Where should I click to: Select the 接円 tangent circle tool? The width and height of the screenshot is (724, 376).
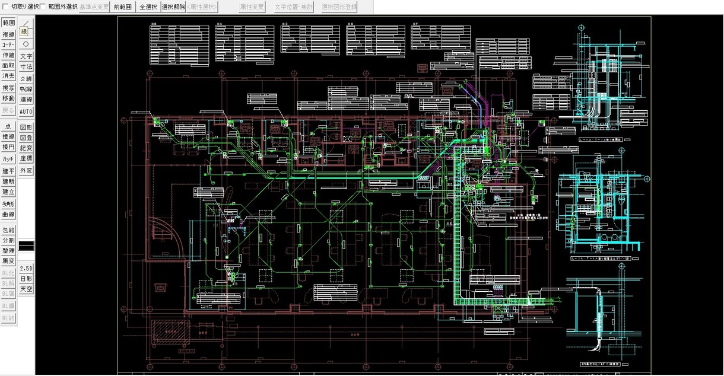point(8,147)
